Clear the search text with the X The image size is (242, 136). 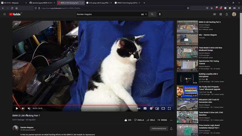tap(146, 14)
